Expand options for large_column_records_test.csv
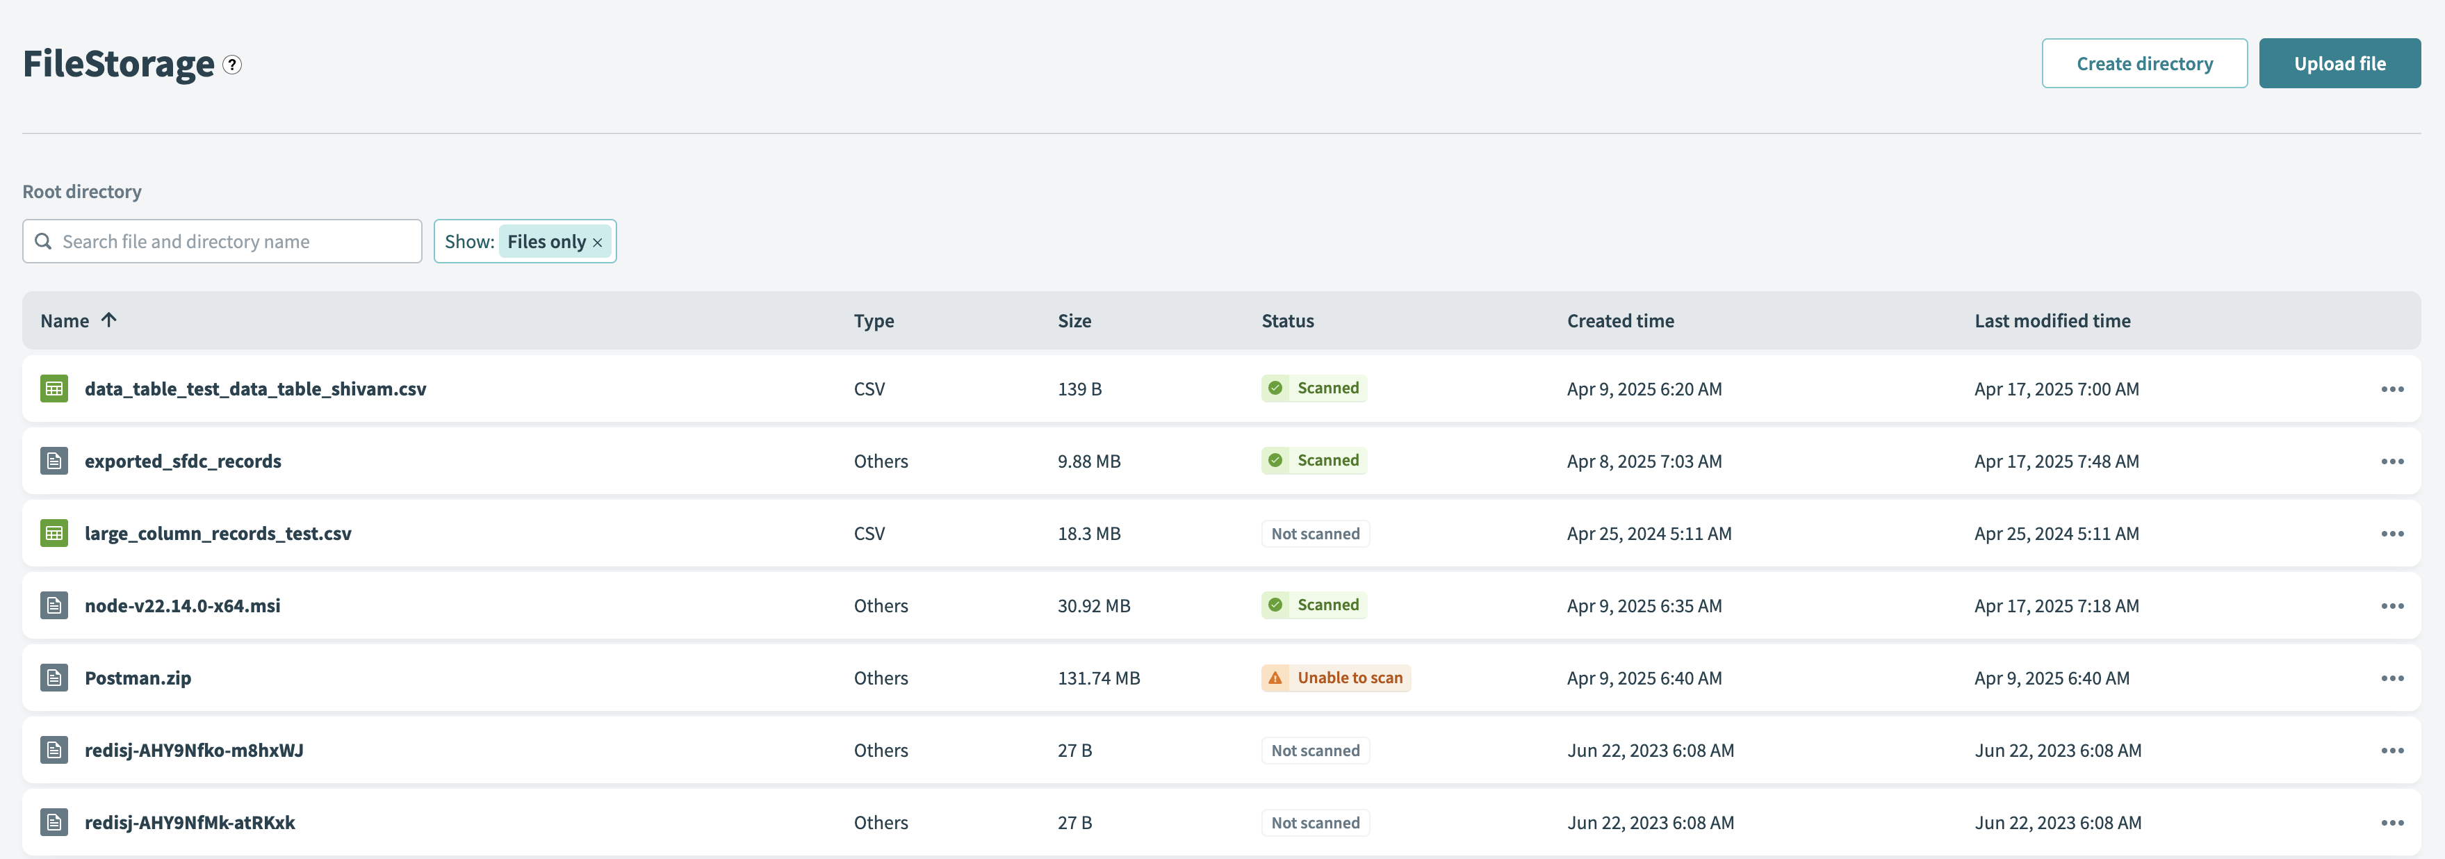2445x859 pixels. (2393, 532)
